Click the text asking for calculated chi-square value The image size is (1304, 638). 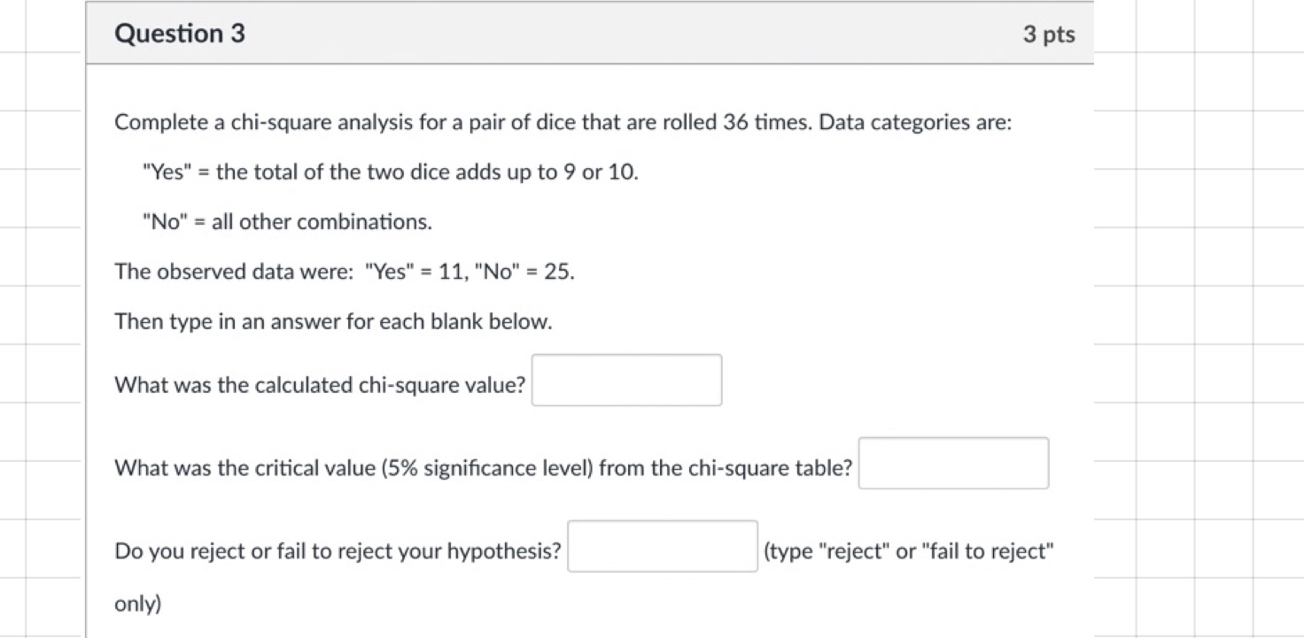point(319,385)
